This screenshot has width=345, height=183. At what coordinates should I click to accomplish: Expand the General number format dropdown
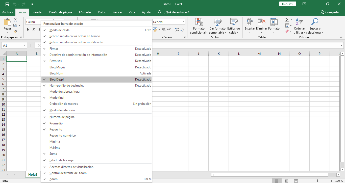click(x=183, y=22)
